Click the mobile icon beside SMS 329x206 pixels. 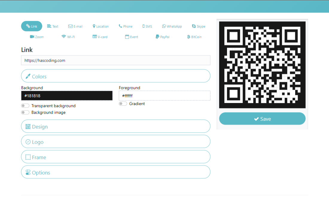pyautogui.click(x=144, y=26)
